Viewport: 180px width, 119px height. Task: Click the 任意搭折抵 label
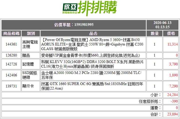click(150, 101)
